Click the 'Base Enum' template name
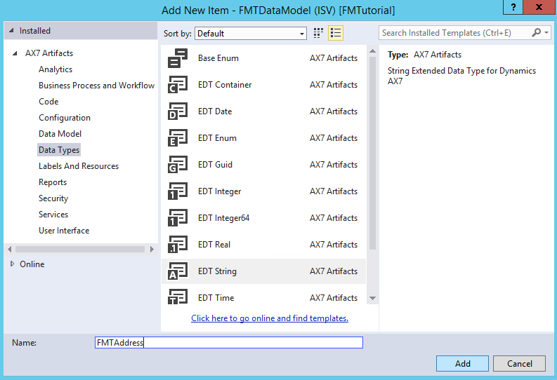This screenshot has width=557, height=380. (x=218, y=58)
